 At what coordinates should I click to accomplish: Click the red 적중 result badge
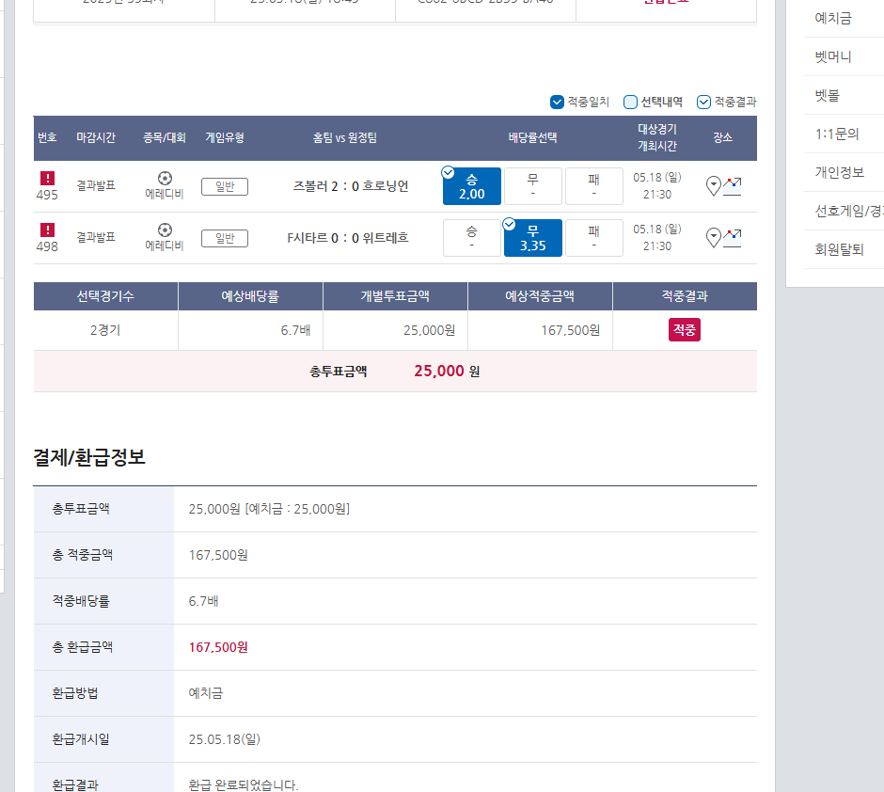[x=685, y=330]
